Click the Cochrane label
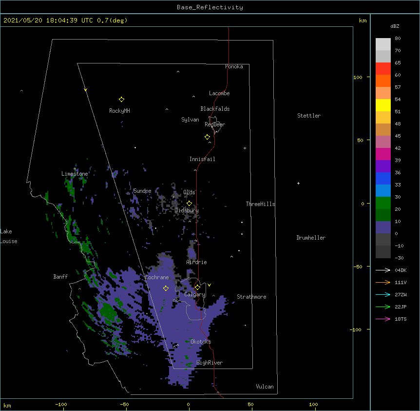420x411 pixels. point(157,277)
